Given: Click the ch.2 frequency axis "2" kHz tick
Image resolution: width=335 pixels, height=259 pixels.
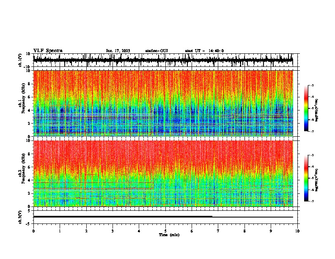Looking at the screenshot, I should pyautogui.click(x=29, y=193).
